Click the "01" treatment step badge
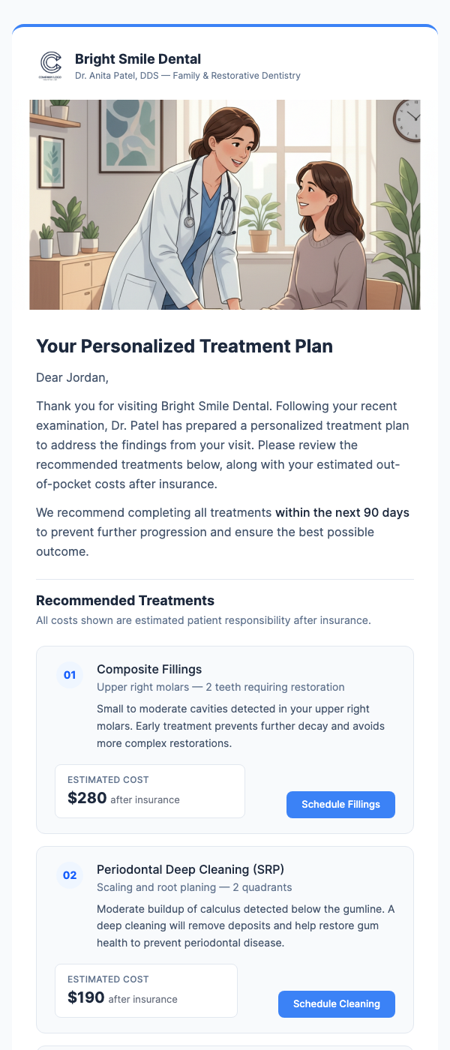Screen dimensions: 450x1050 [70, 674]
